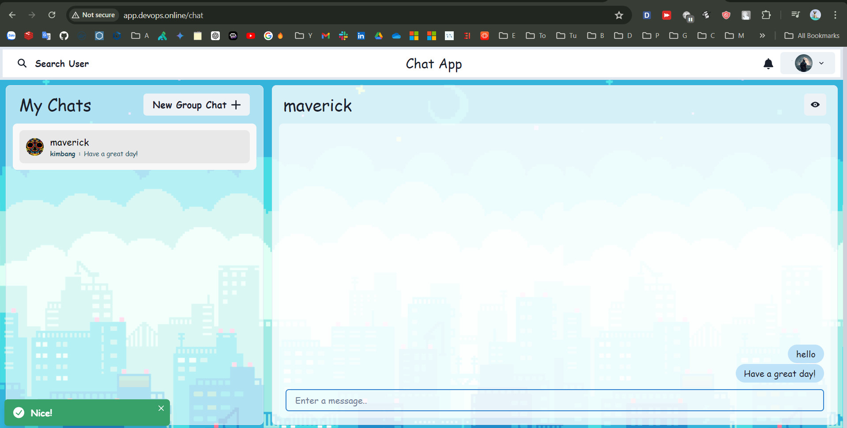Screen dimensions: 847x428
Task: Open the Google Drive bookmark
Action: click(x=379, y=36)
